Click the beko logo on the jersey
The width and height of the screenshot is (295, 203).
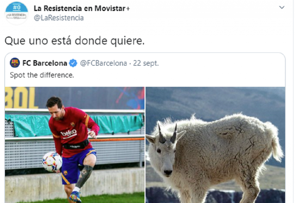pos(69,133)
